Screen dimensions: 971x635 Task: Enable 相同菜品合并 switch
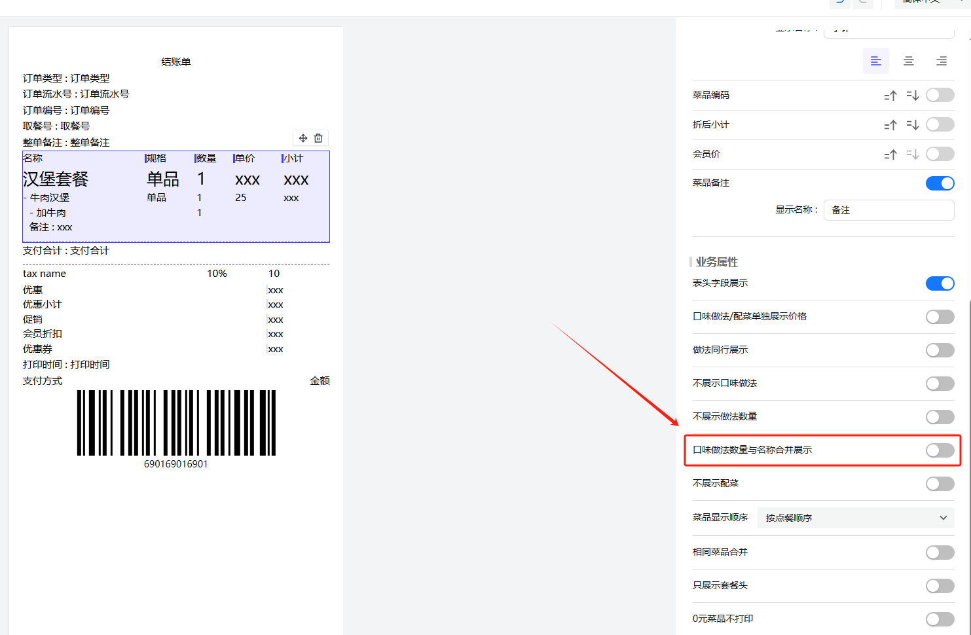[x=940, y=553]
